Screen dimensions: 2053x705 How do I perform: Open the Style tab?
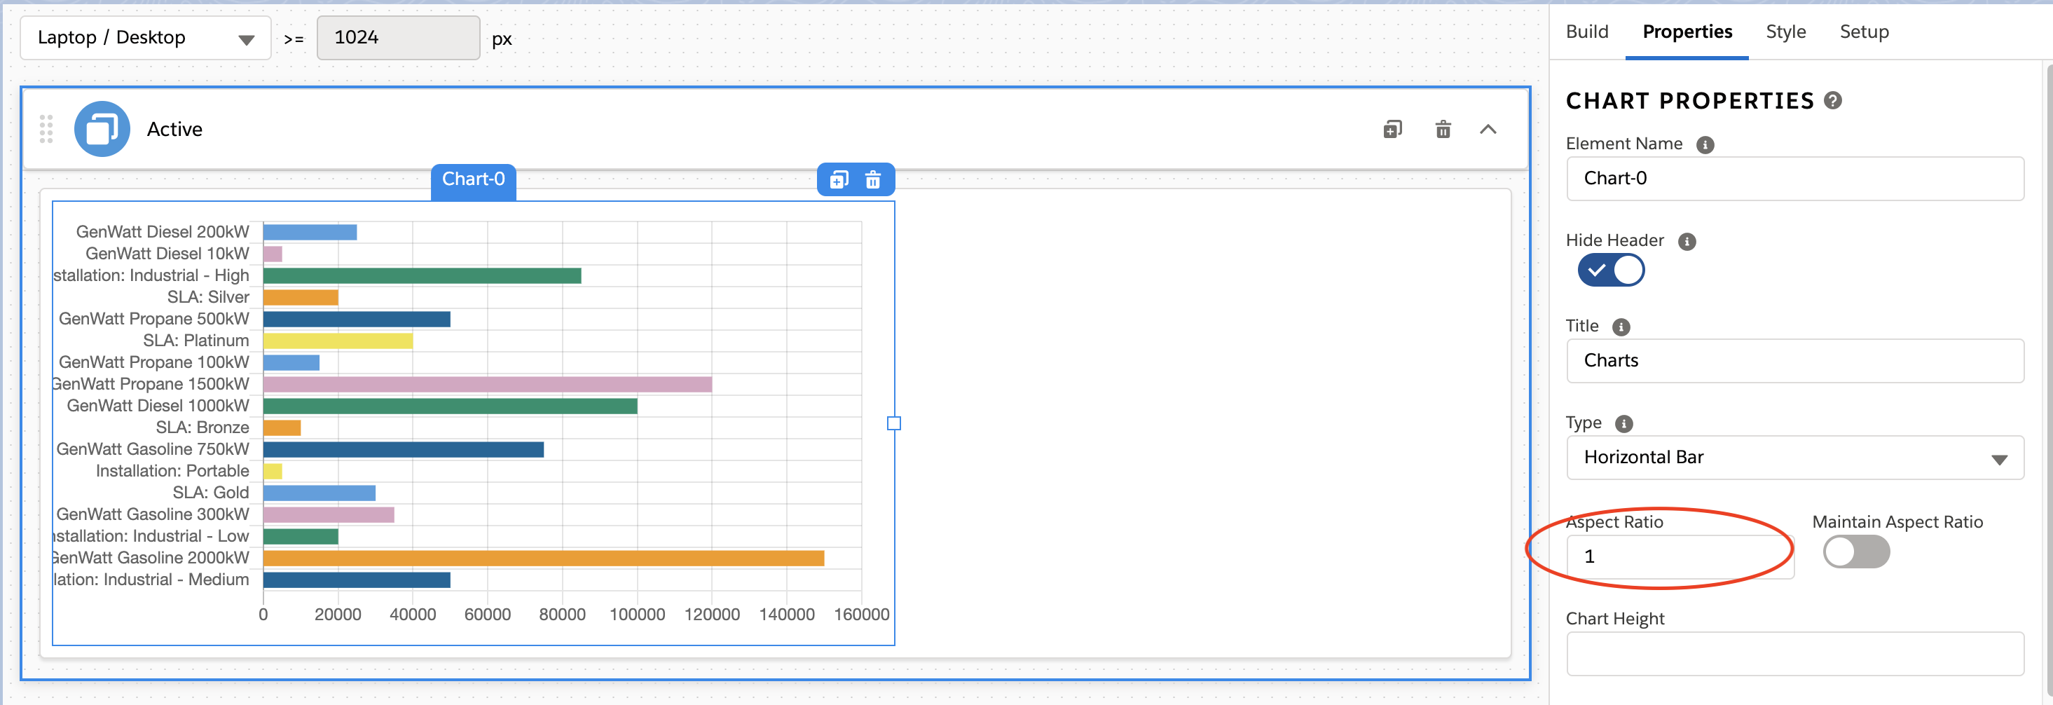[x=1786, y=32]
